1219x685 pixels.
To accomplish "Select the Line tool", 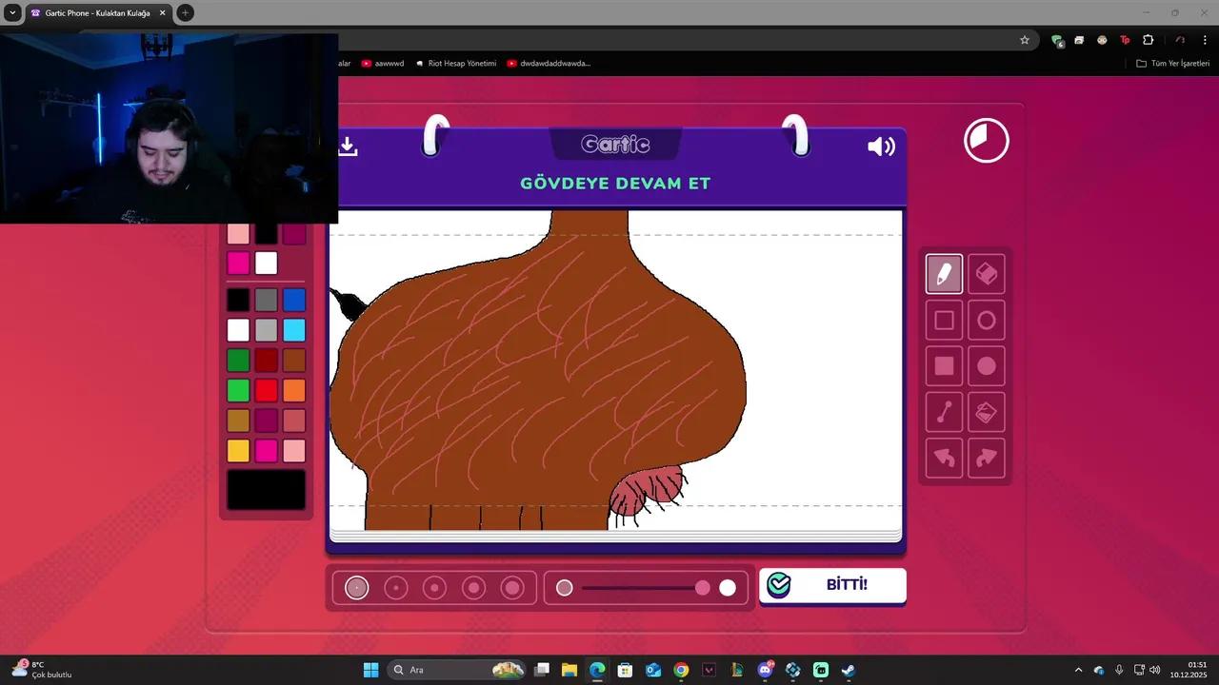I will (x=944, y=411).
